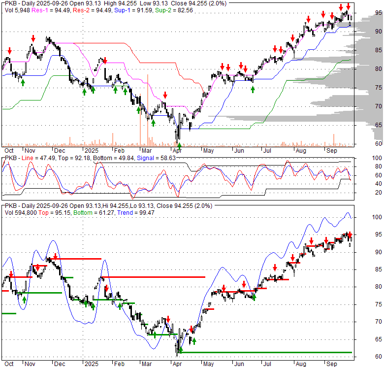
Task: Select the Sup-2 = 82.56 support label
Action: (x=174, y=10)
